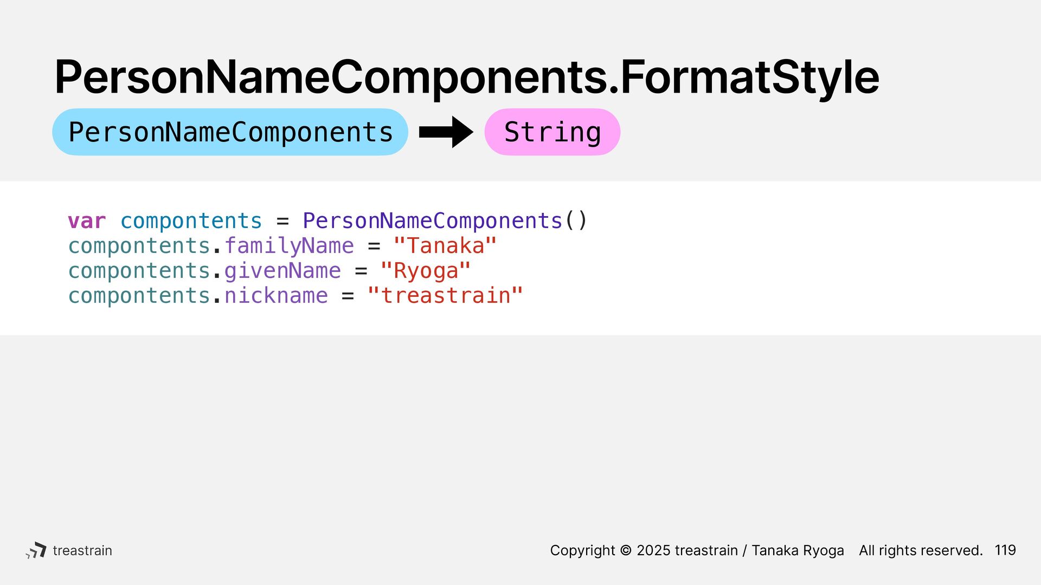Click the "treastrain" string literal
The height and width of the screenshot is (585, 1041).
[x=445, y=296]
